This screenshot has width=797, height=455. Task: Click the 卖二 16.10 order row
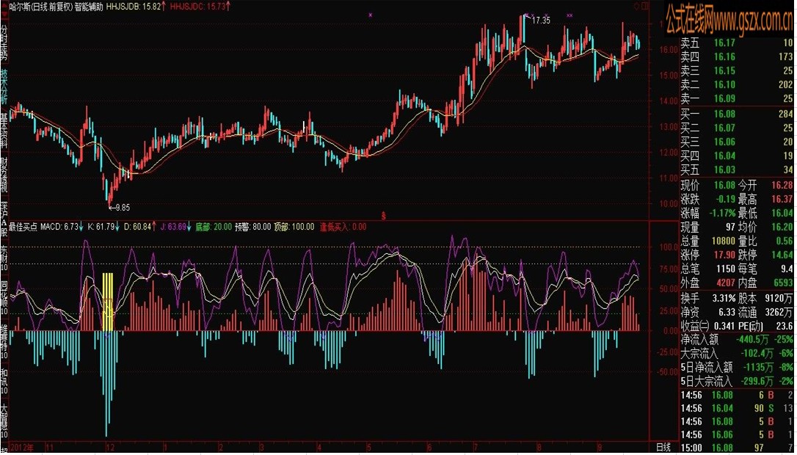click(737, 84)
